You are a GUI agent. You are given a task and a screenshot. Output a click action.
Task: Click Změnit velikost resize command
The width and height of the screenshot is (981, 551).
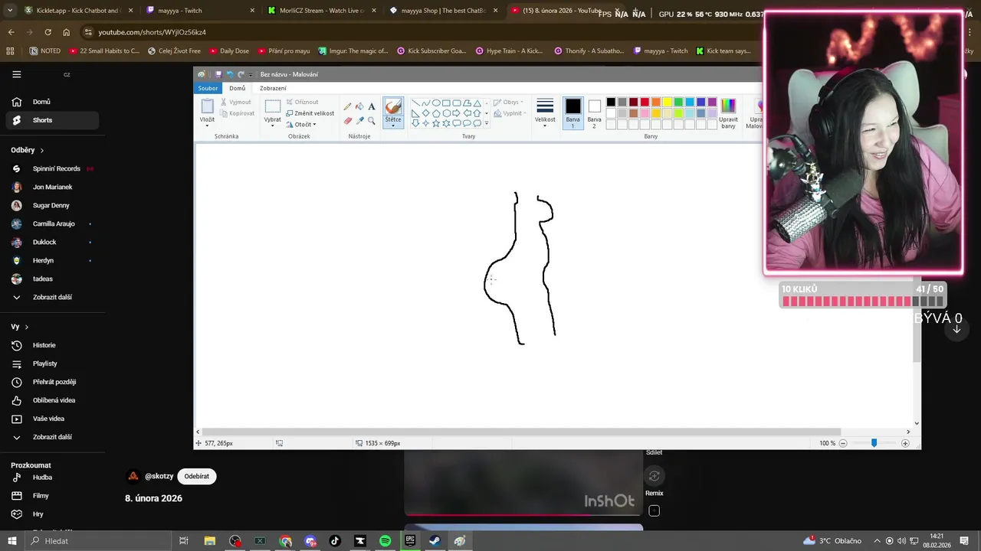tap(310, 113)
